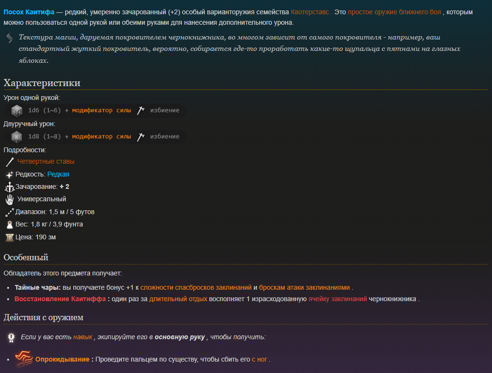Open Восстановление Каитиффа link
492x373 pixels.
click(60, 299)
